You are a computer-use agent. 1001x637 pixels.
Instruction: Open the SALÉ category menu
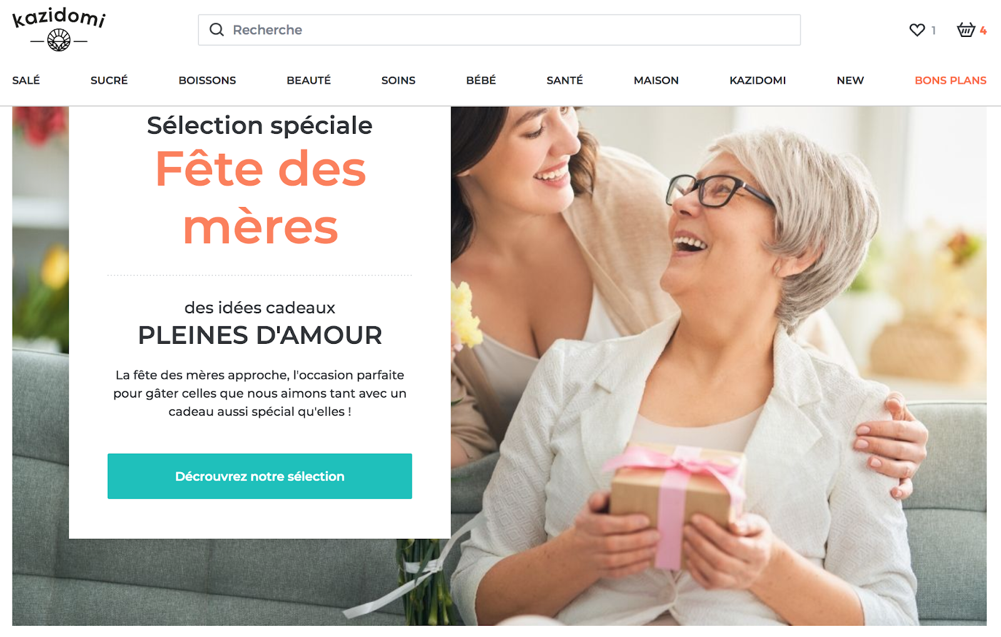[26, 80]
